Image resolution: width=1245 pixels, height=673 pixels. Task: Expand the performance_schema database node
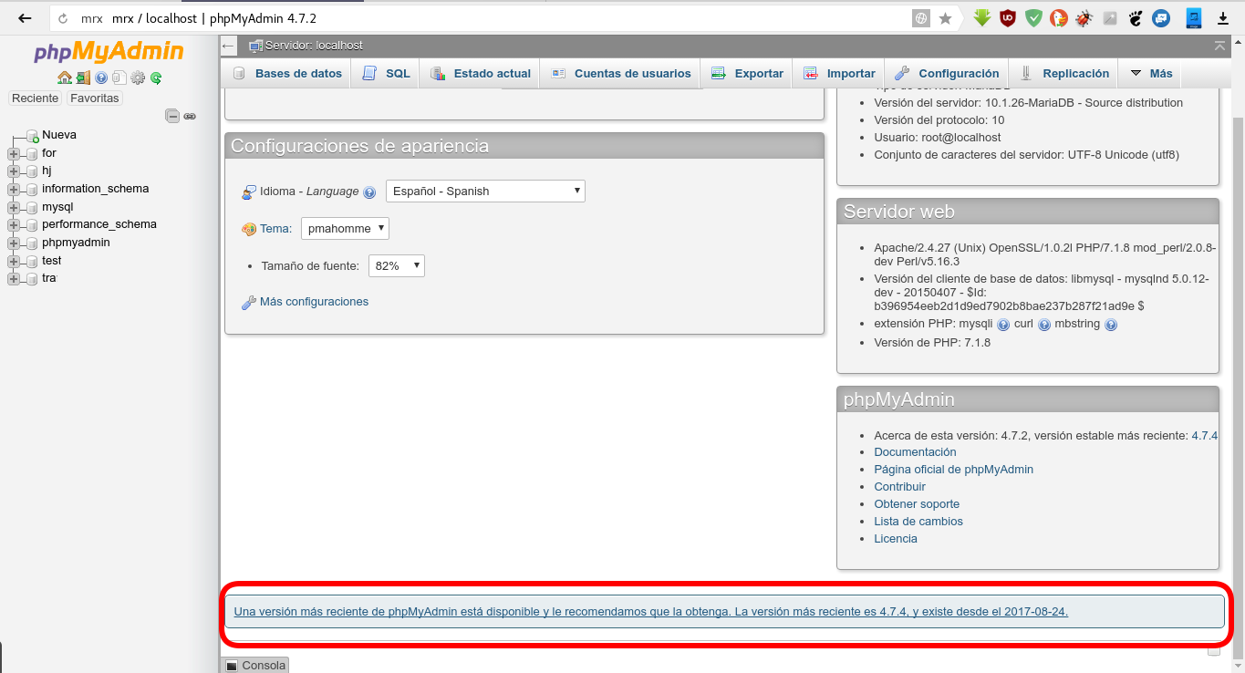point(14,225)
